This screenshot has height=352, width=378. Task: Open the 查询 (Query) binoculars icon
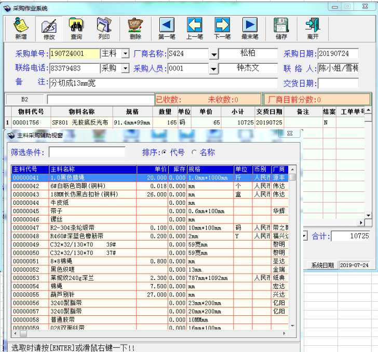click(76, 28)
